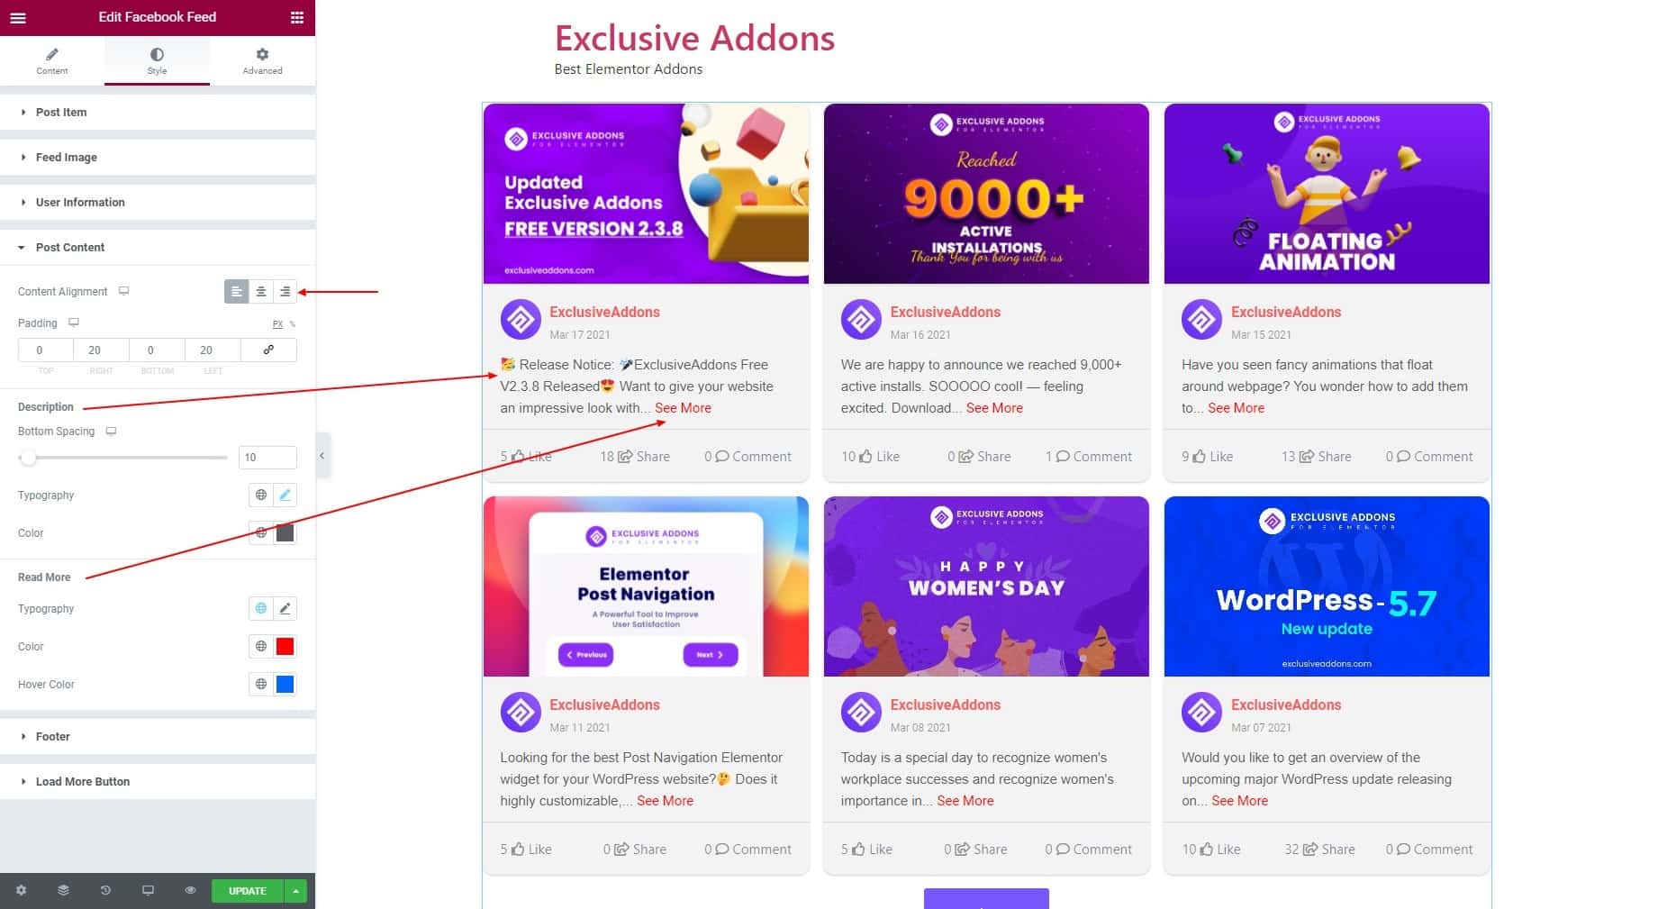Screen dimensions: 1658x909
Task: Open Responsive Mode monitor icon
Action: click(x=148, y=890)
